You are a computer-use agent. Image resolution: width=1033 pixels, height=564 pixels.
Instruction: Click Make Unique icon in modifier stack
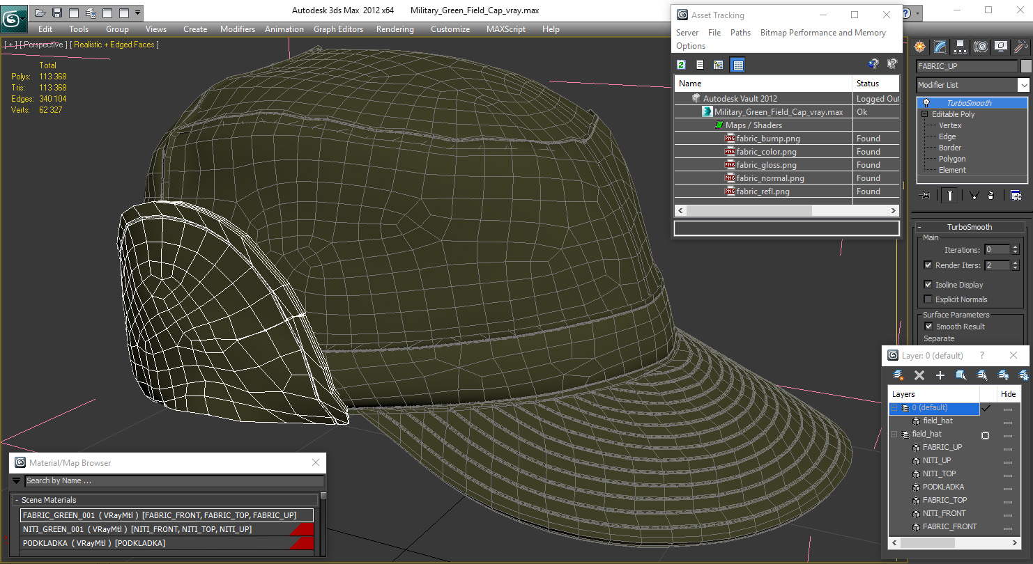click(x=974, y=196)
